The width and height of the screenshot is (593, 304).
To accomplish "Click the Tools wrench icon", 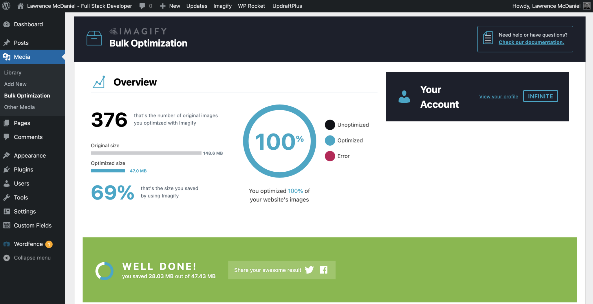I will point(7,197).
